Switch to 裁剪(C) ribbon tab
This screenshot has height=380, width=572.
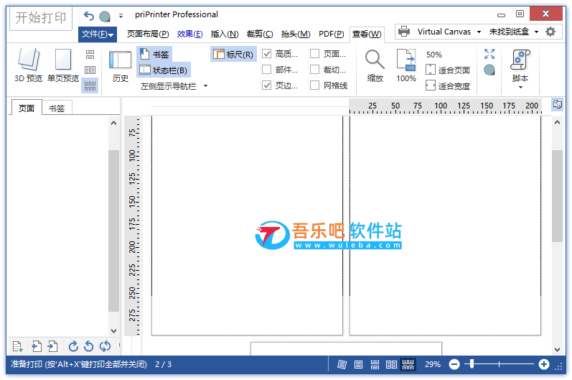coord(259,34)
